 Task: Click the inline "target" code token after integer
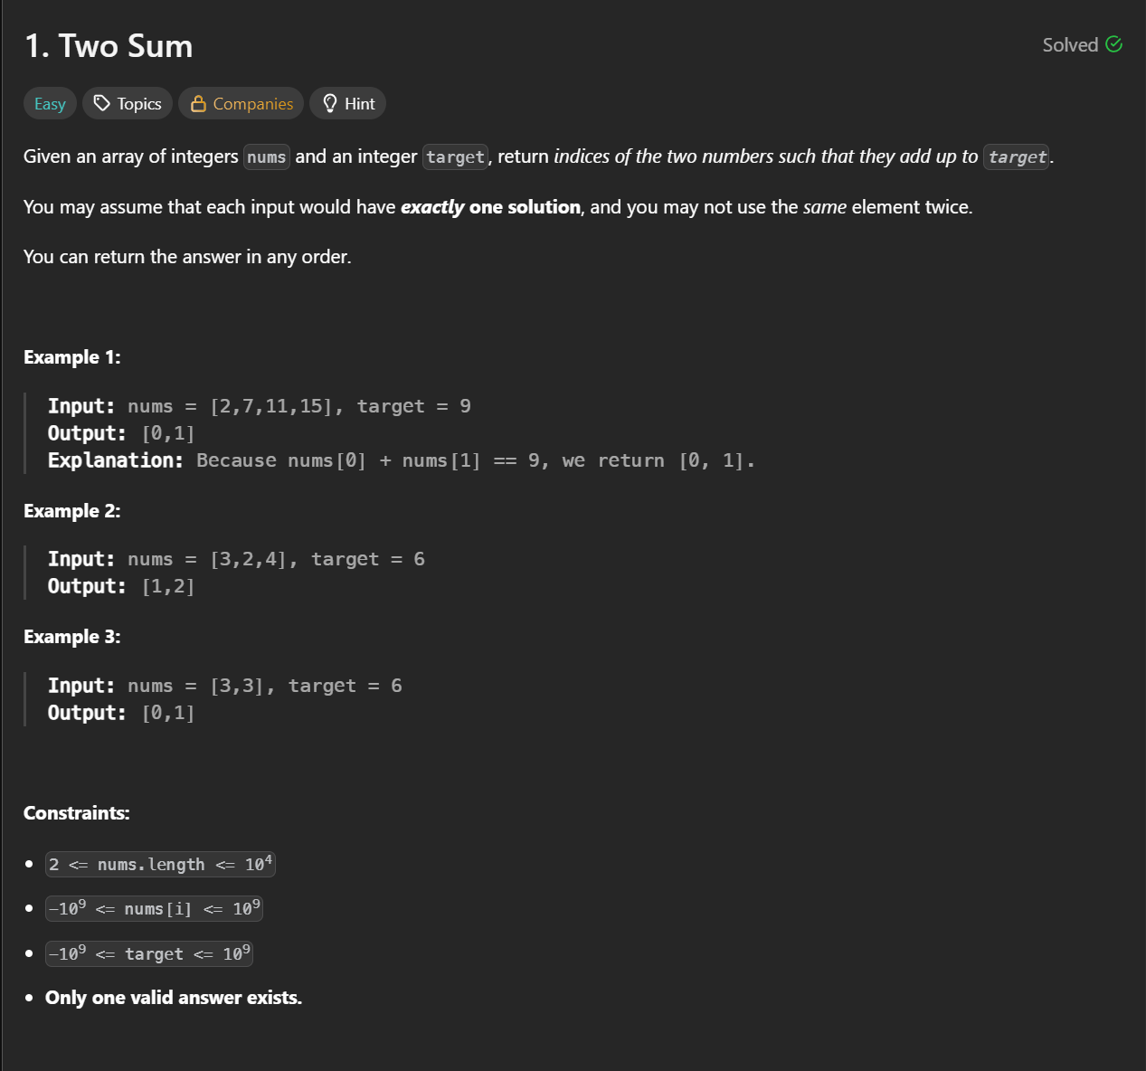point(455,157)
